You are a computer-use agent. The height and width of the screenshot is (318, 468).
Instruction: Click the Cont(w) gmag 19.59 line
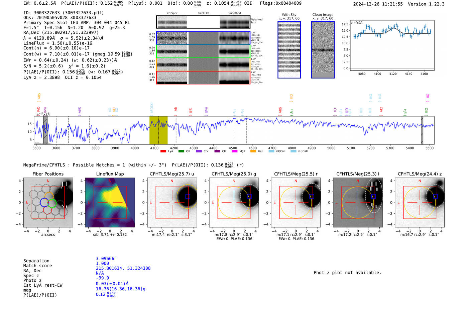(78, 54)
